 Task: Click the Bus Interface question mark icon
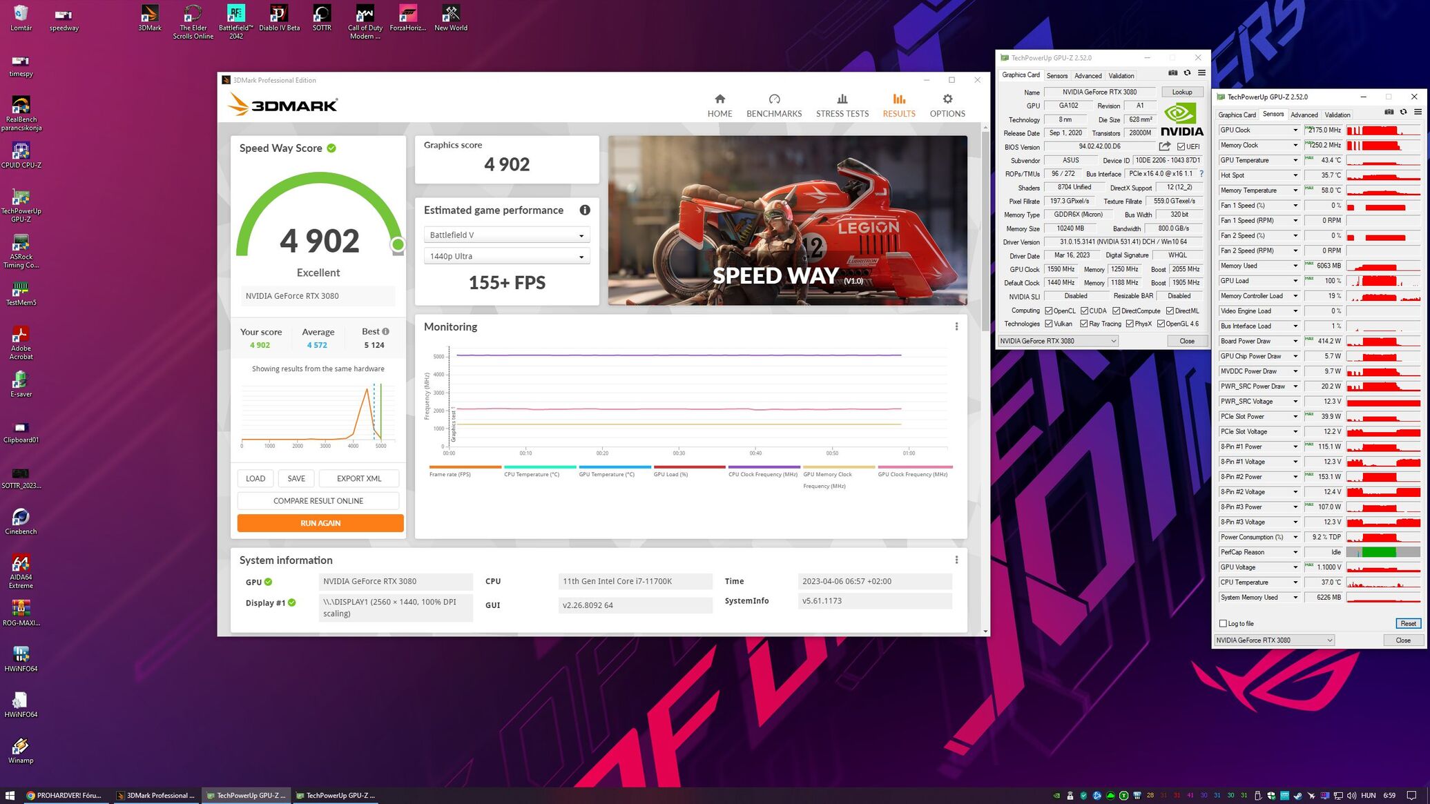pos(1201,174)
